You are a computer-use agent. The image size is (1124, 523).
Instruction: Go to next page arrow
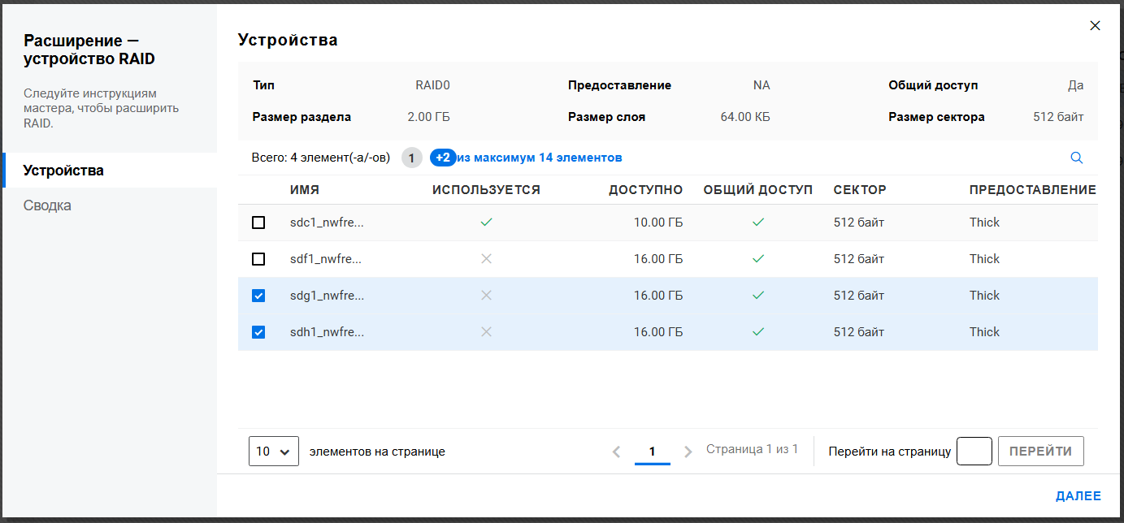pyautogui.click(x=688, y=452)
